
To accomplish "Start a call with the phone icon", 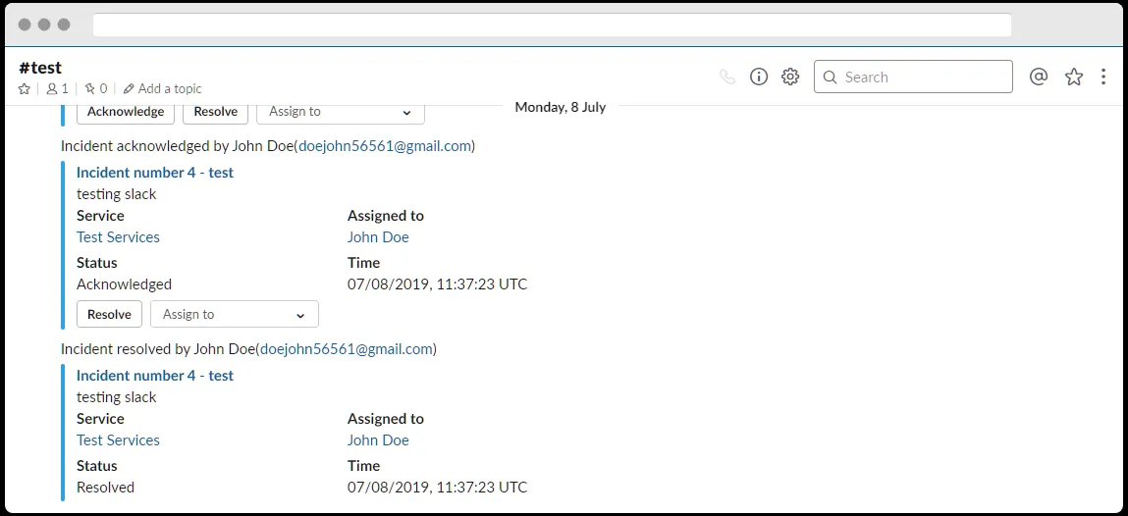I will point(727,77).
